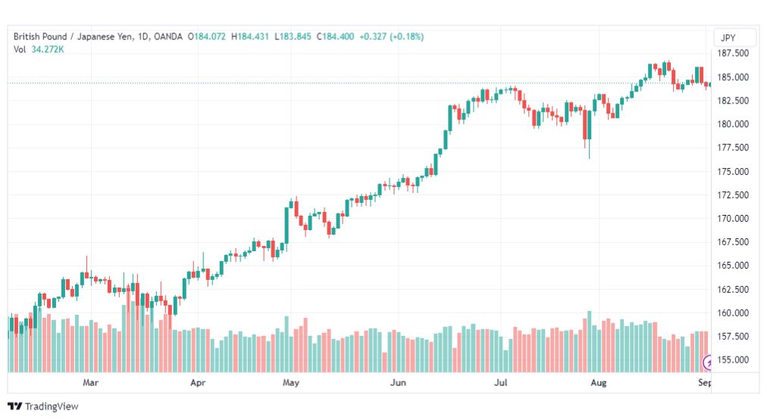Click the Apr label on time axis

coord(198,382)
